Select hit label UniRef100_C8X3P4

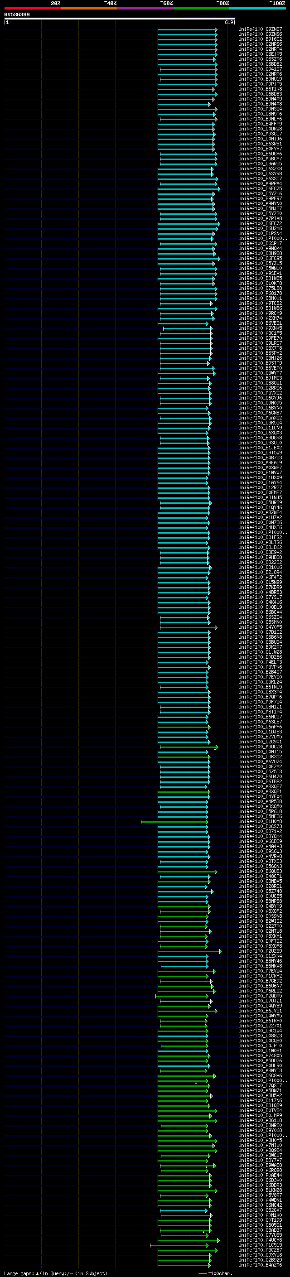[x=260, y=692]
